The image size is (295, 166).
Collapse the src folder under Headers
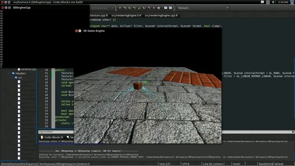tap(12, 77)
